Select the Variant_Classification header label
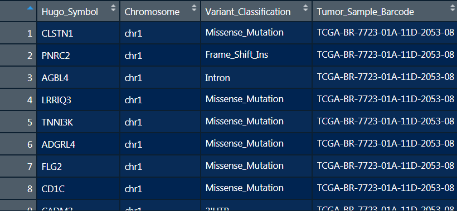Viewport: 457px width, 211px height. (248, 12)
